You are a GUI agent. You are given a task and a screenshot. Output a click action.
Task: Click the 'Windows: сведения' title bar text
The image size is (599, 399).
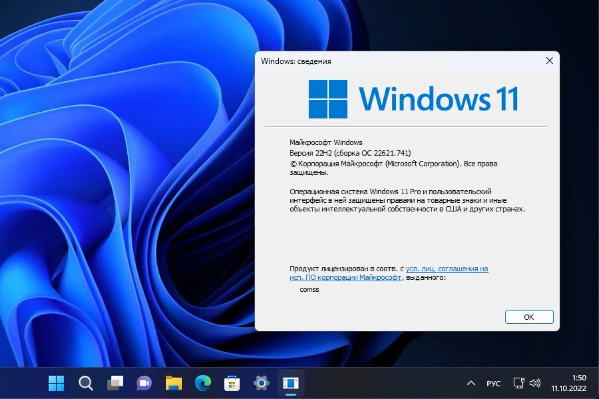(x=296, y=61)
